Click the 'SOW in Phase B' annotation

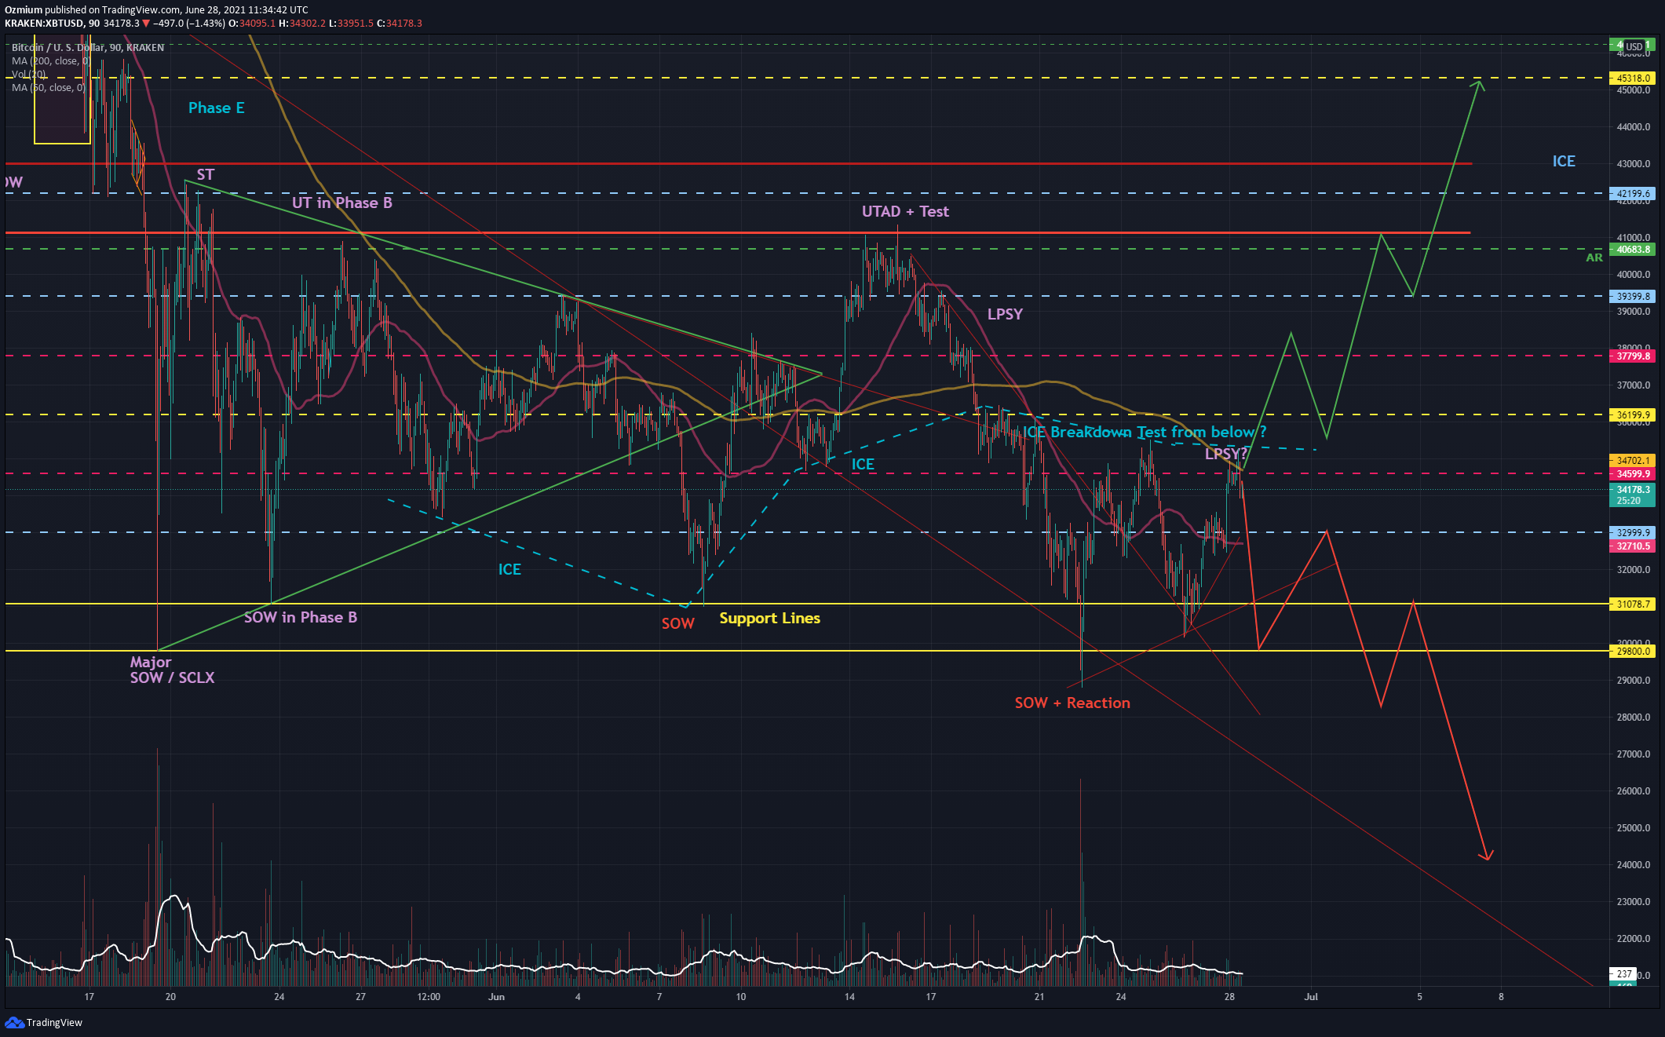(x=300, y=617)
